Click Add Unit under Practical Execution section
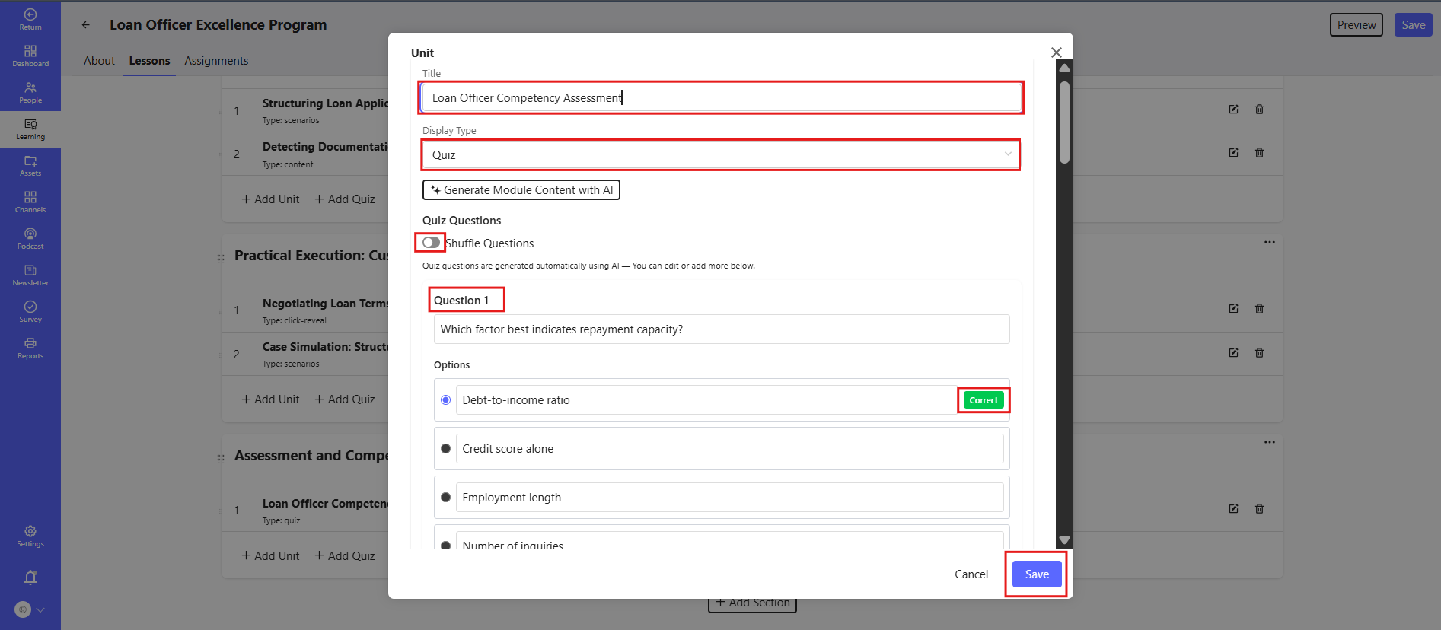 tap(270, 399)
